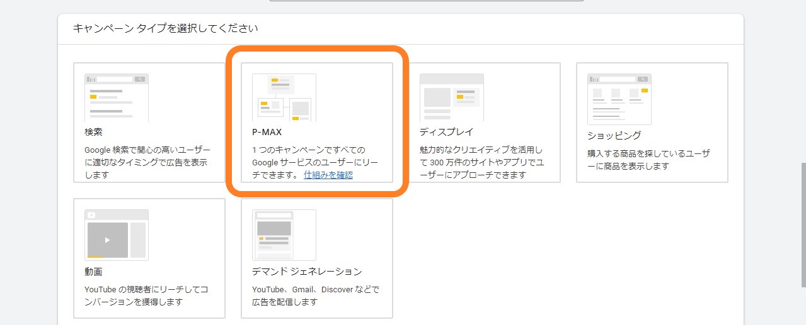Click the description starting YouTube の視聴者にリーチ
This screenshot has width=806, height=325.
tap(146, 295)
